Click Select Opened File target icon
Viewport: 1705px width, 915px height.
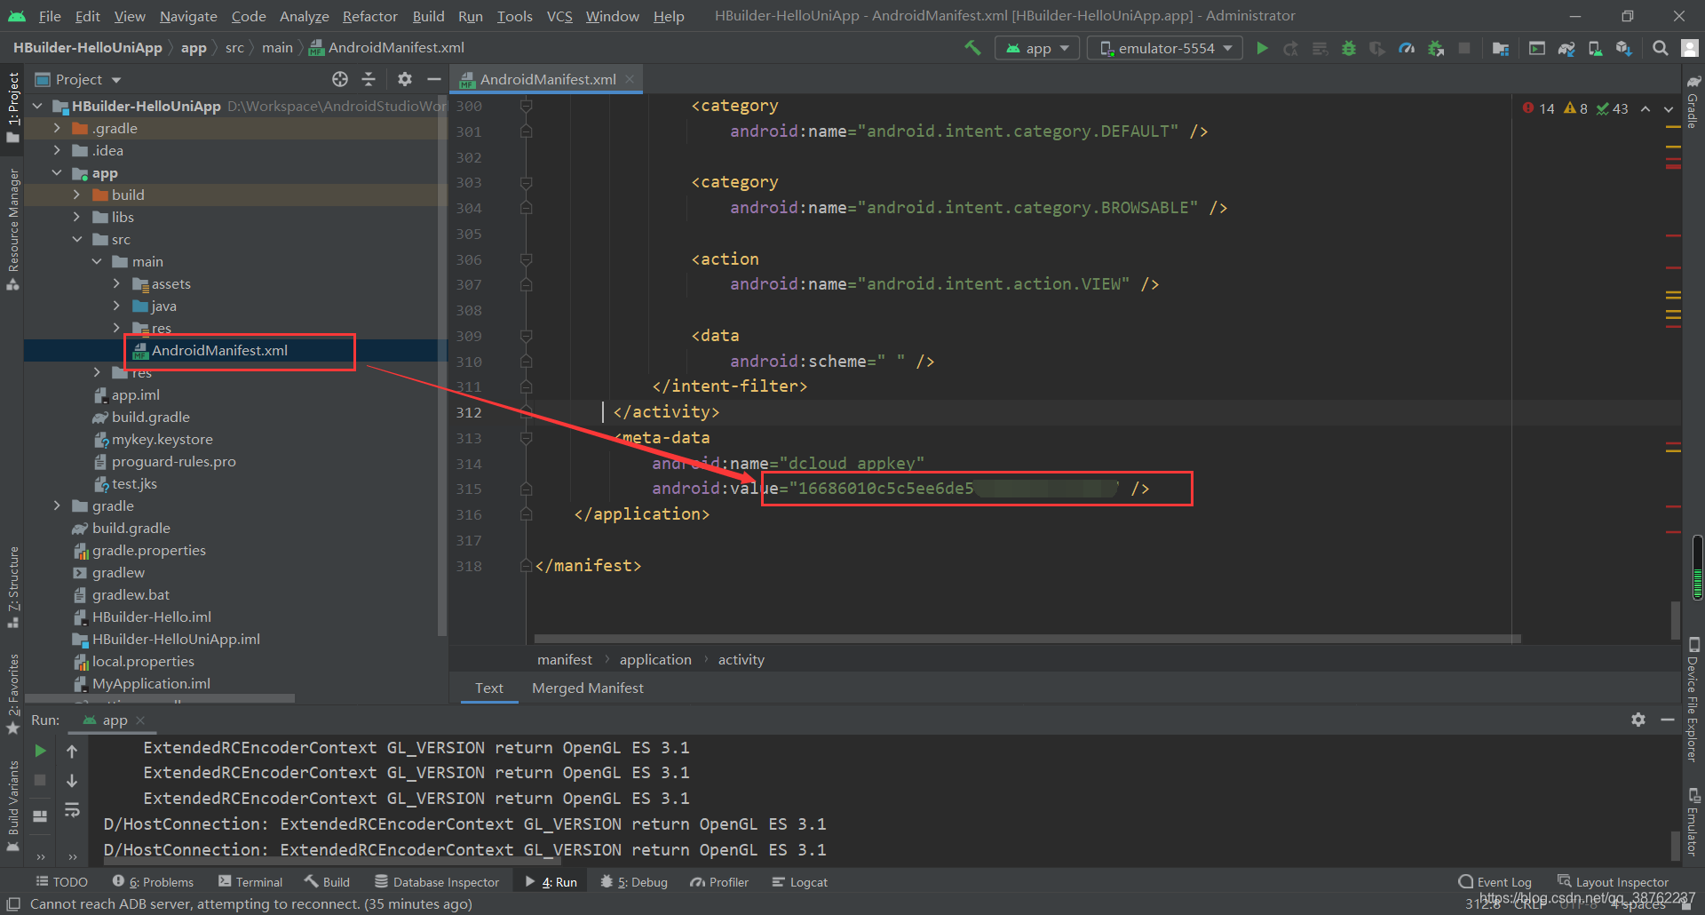[x=340, y=79]
